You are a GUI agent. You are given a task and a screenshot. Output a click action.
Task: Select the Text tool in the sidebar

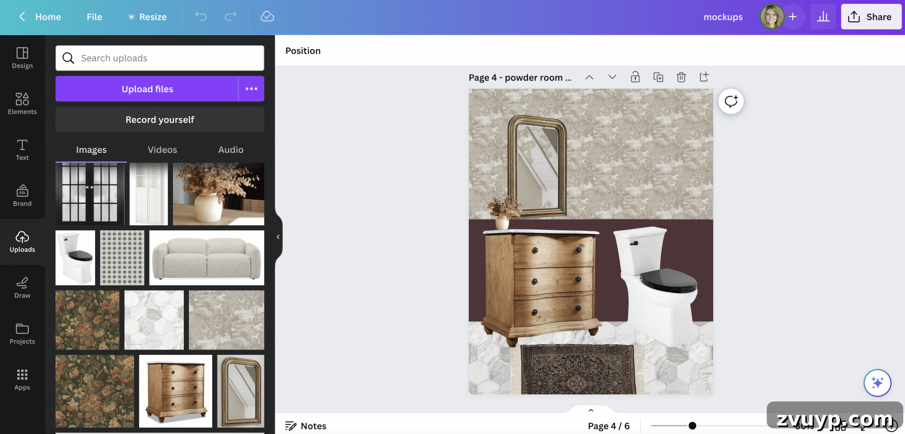coord(22,150)
